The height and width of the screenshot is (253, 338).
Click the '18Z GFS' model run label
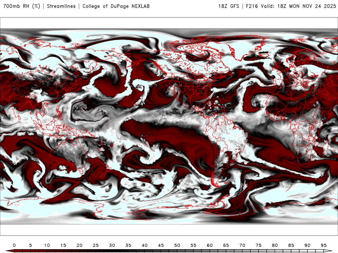(229, 6)
